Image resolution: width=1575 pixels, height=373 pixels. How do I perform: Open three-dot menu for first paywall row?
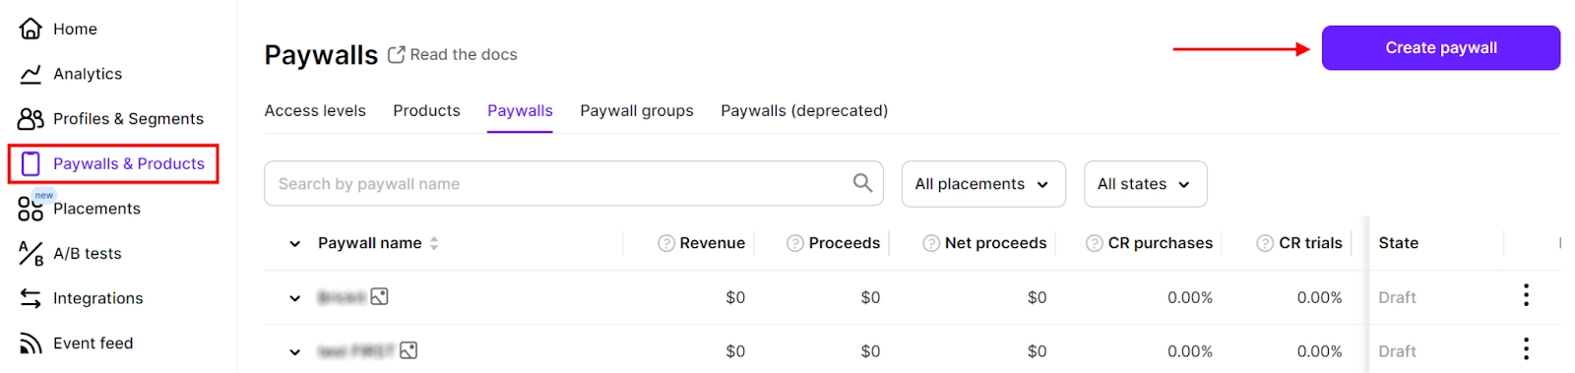point(1526,295)
